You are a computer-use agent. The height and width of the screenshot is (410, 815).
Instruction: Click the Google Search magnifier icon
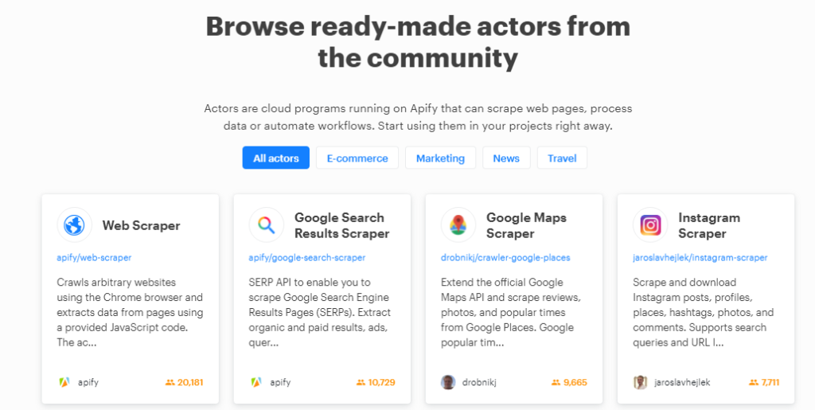coord(267,225)
